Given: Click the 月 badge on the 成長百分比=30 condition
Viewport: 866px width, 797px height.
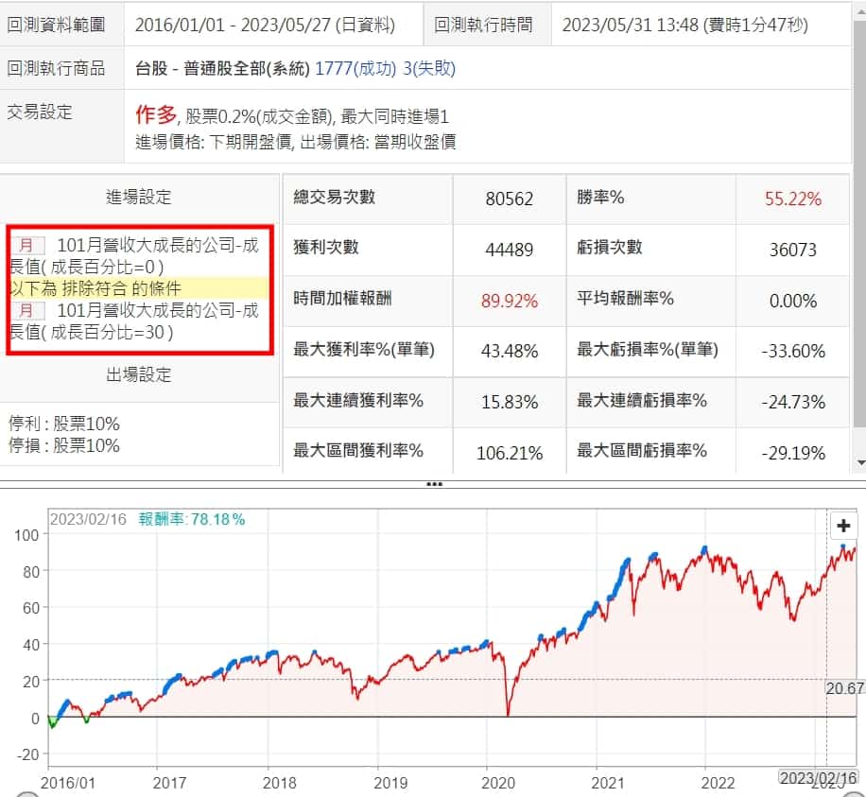Looking at the screenshot, I should 27,310.
